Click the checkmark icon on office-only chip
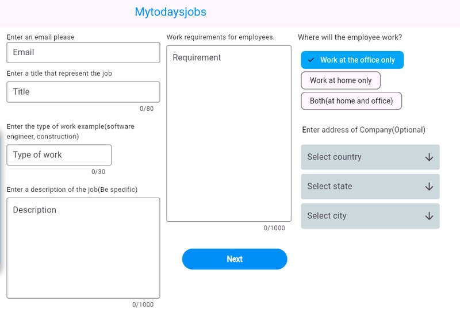Image resolution: width=460 pixels, height=309 pixels. (311, 60)
